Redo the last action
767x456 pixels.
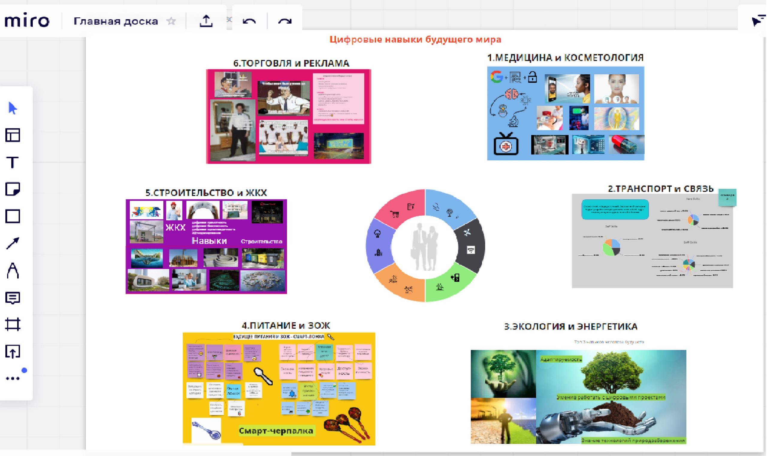[x=285, y=21]
